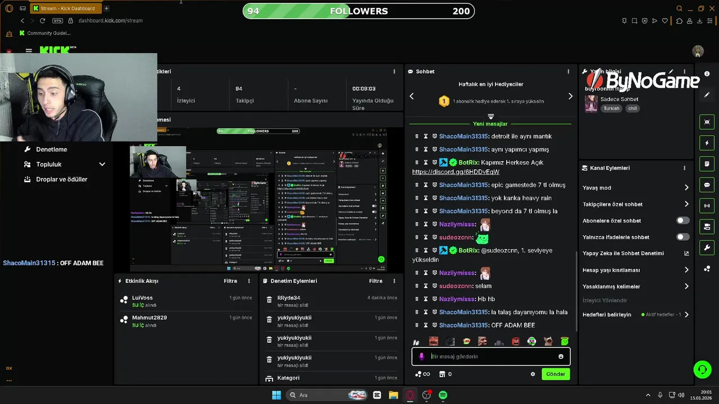Expand Yasaklanmış kelimeler option
The image size is (719, 404).
coord(686,286)
